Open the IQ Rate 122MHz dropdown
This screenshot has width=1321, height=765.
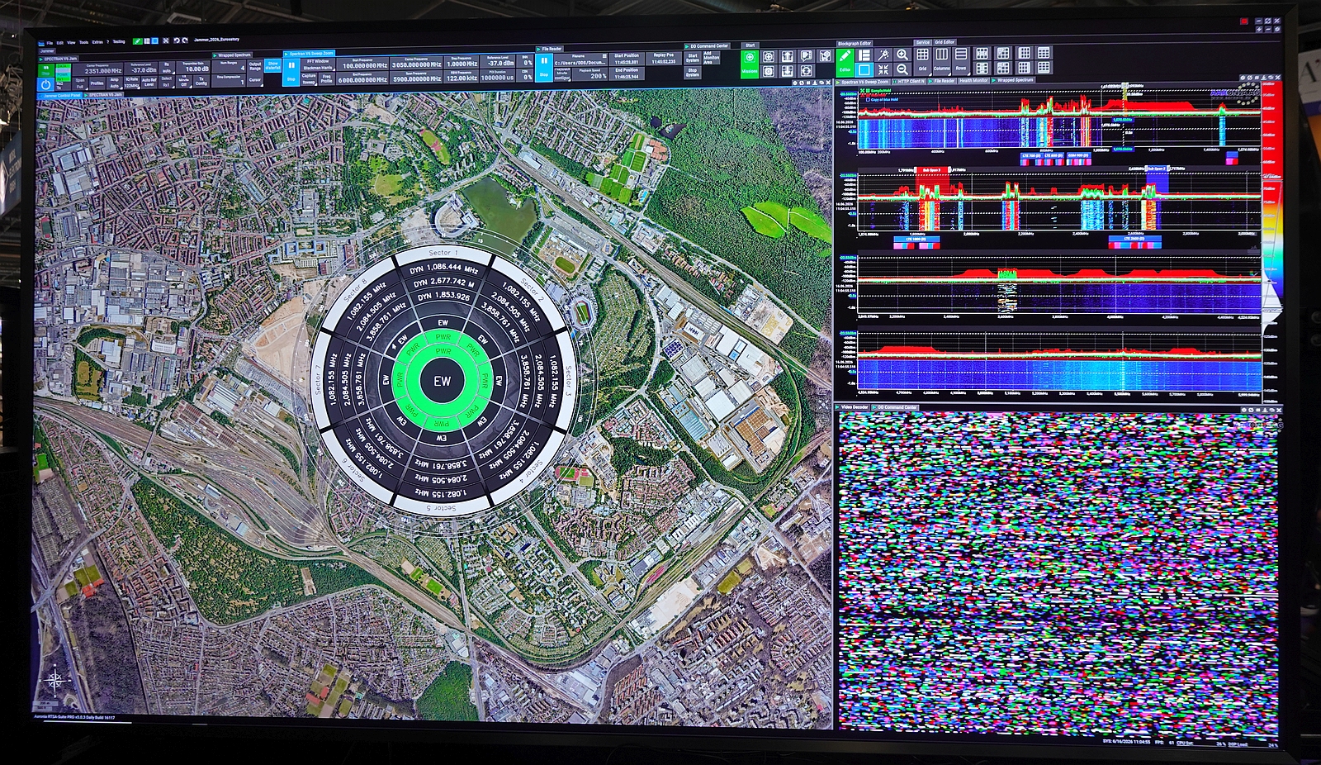tap(131, 83)
